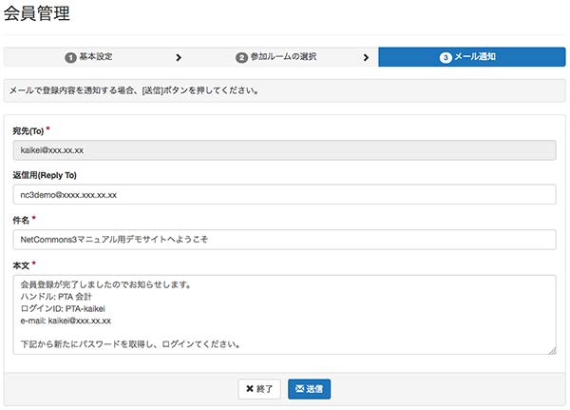Click the envelope icon on 送信 button
The image size is (570, 410).
click(x=299, y=388)
